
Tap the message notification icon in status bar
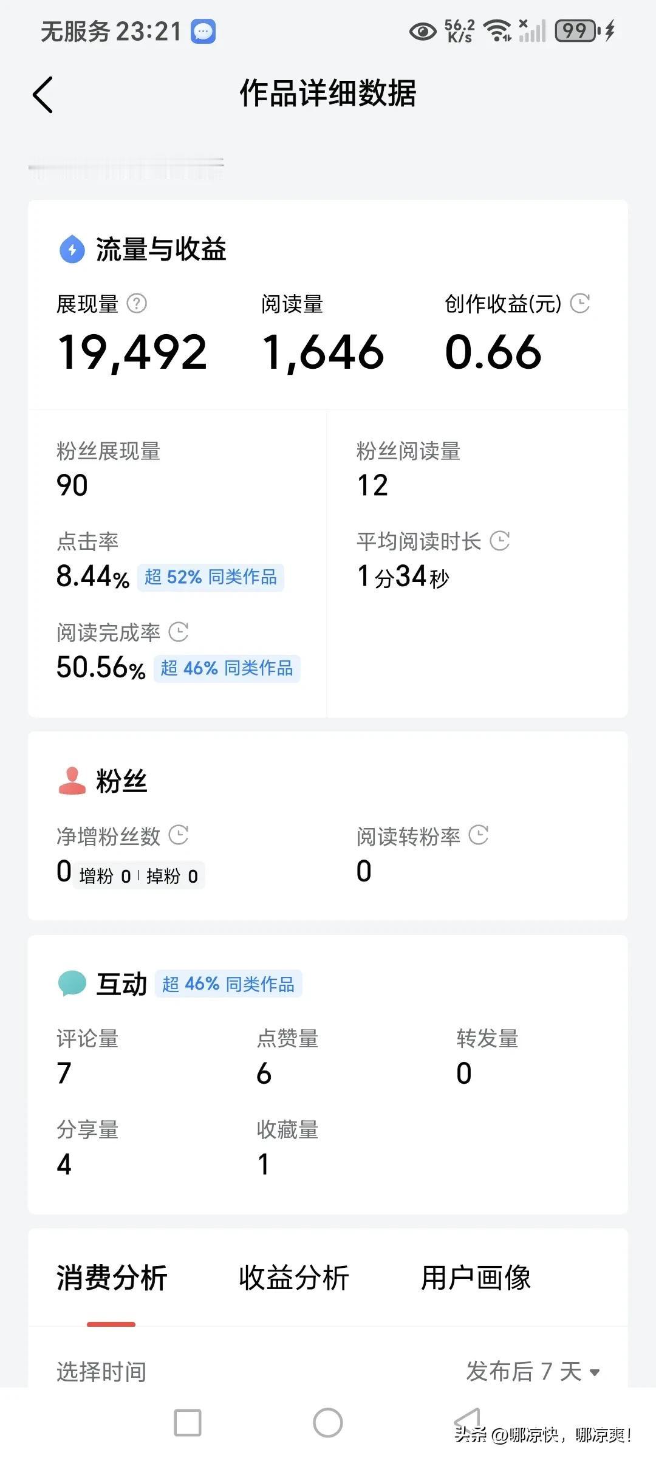point(203,32)
